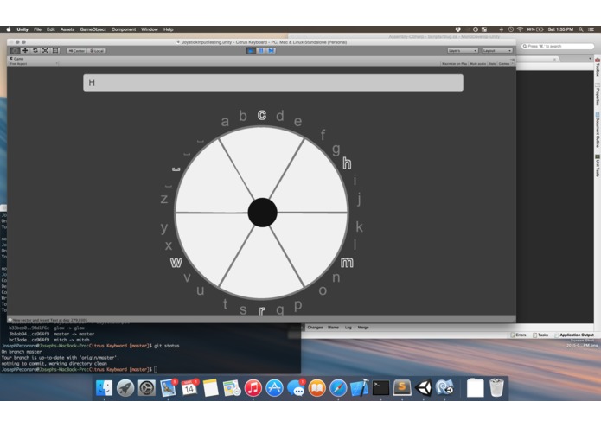Open the Layout dropdown
This screenshot has height=427, width=601.
497,50
